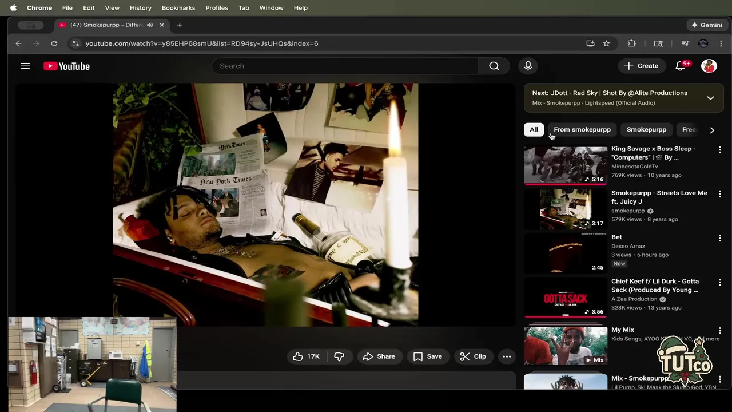Open the YouTube guide hamburger menu
The height and width of the screenshot is (412, 732).
point(25,66)
